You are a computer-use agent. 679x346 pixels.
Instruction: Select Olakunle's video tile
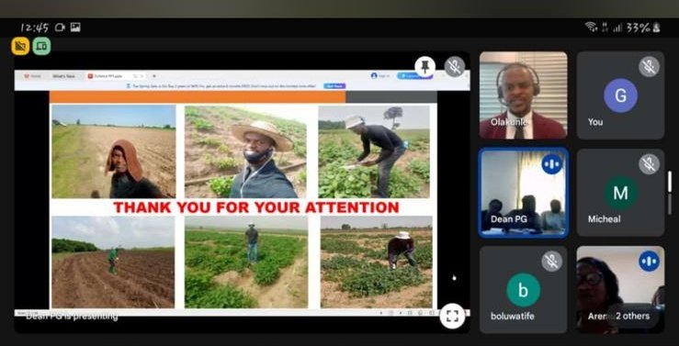point(523,95)
